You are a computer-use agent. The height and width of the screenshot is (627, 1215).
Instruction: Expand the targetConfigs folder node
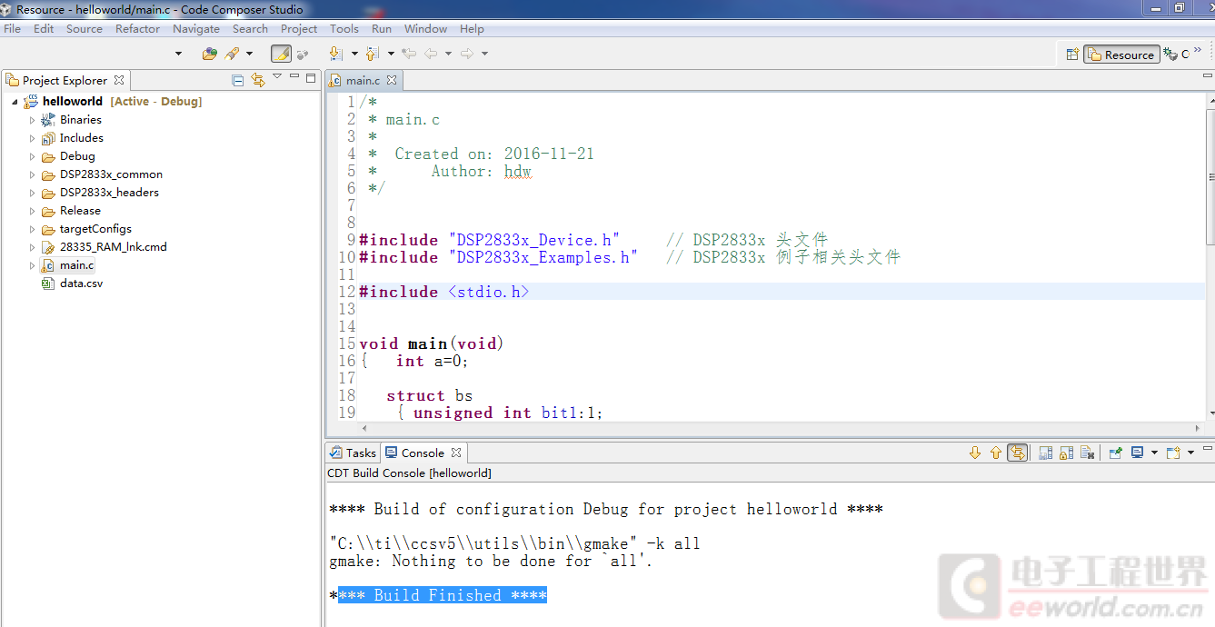[x=32, y=229]
